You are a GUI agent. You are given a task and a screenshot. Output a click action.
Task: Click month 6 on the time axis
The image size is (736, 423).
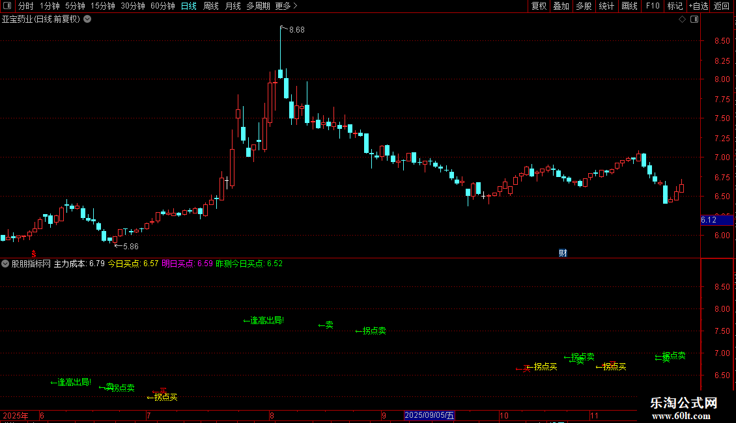pos(42,415)
